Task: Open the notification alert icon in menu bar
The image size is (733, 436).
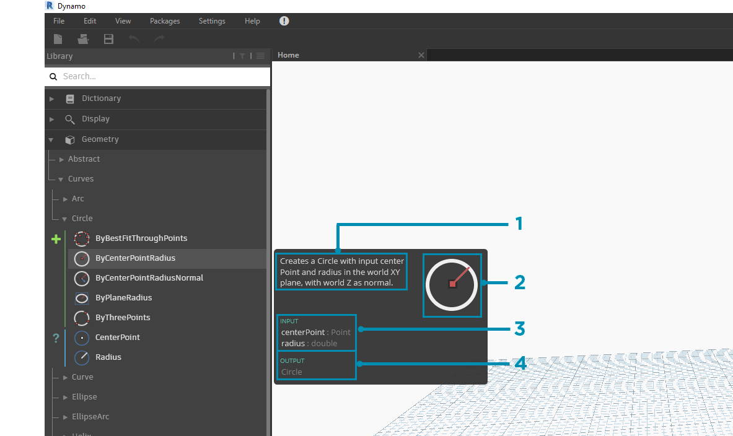Action: [284, 20]
